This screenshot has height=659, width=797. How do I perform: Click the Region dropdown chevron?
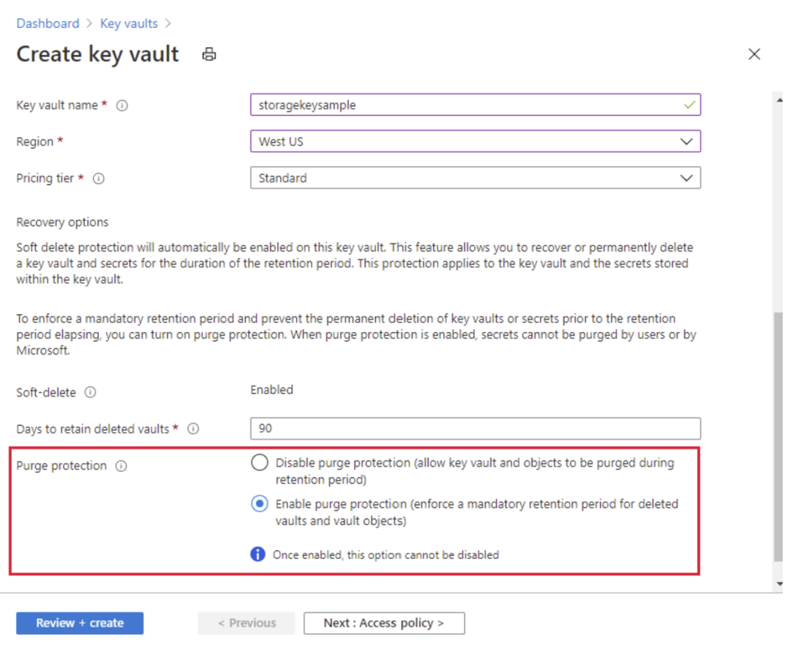685,141
